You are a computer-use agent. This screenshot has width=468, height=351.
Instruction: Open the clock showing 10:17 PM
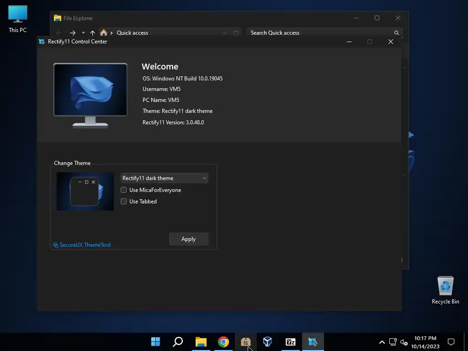[x=425, y=342]
